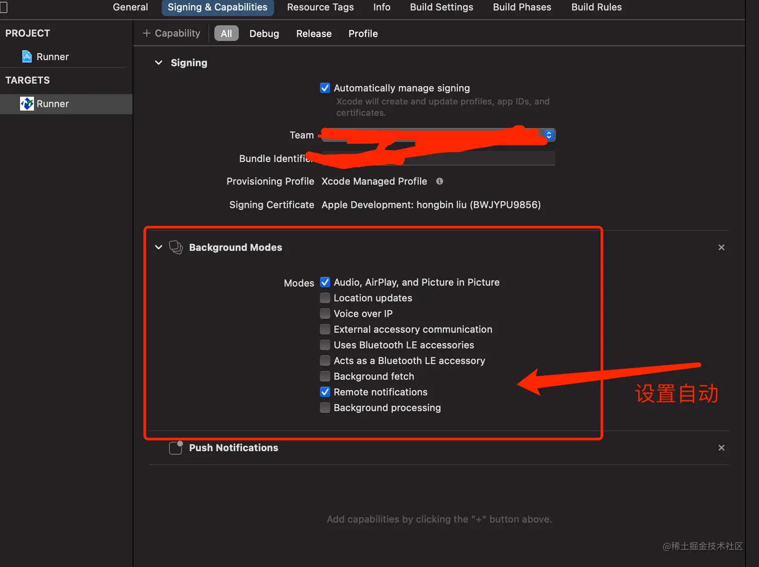
Task: Open the Runner project file icon
Action: tap(27, 57)
